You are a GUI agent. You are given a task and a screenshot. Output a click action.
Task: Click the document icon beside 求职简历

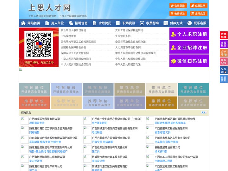pyautogui.click(x=94, y=23)
